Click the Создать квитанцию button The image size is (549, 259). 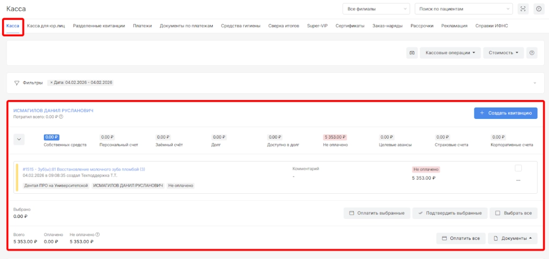[x=505, y=113]
